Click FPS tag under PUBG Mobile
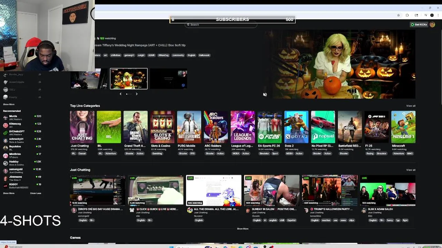The image size is (442, 248). tap(193, 154)
